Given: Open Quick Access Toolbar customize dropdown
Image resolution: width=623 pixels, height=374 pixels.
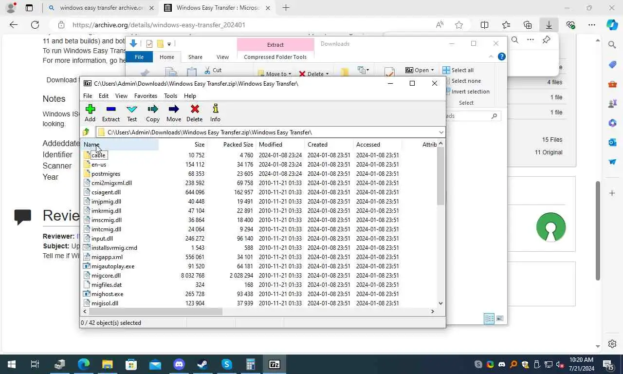Looking at the screenshot, I should point(169,44).
